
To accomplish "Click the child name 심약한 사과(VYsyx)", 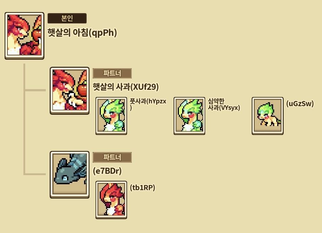I will (x=224, y=104).
